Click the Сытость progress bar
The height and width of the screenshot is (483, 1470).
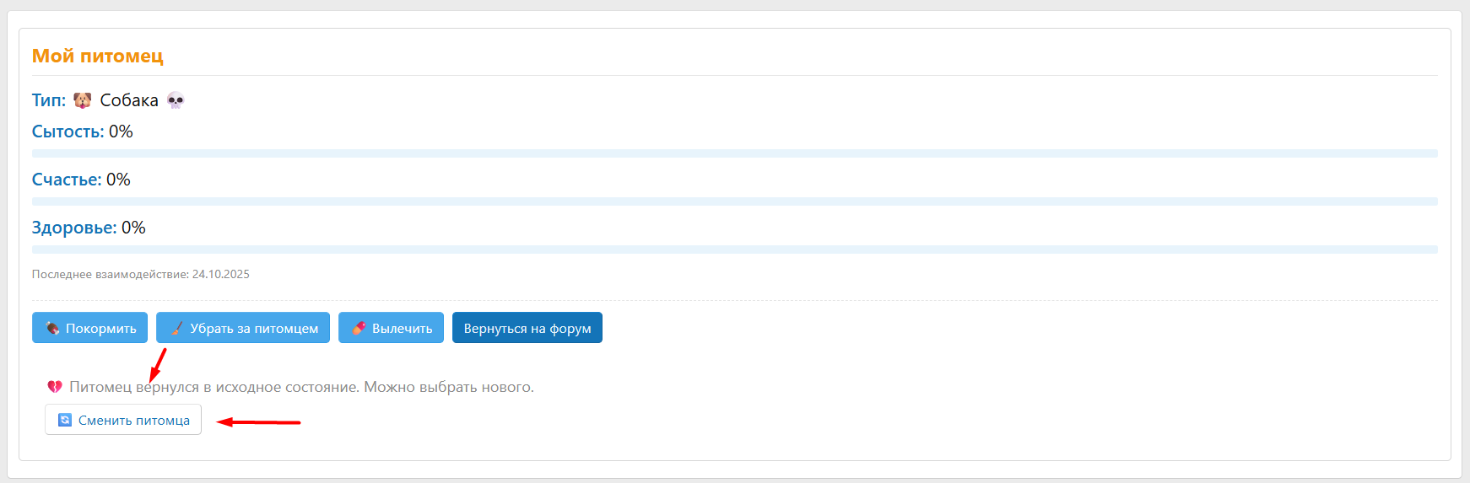(x=734, y=153)
